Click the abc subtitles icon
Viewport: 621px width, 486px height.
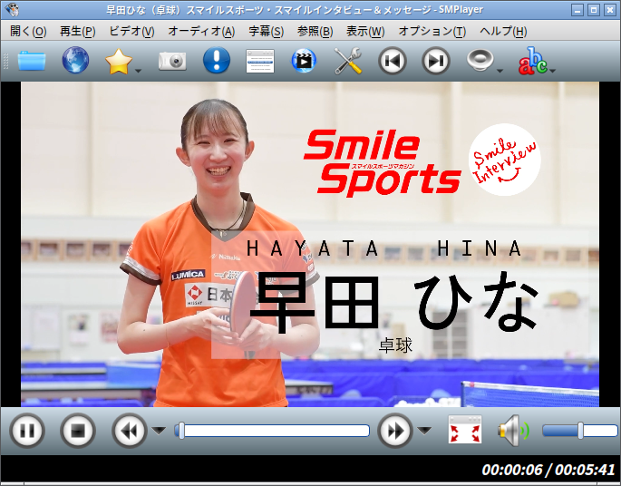533,61
